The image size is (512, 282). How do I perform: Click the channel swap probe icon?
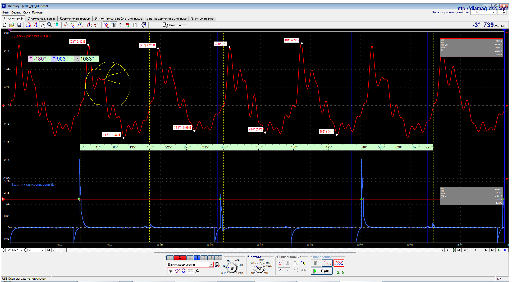pyautogui.click(x=217, y=265)
